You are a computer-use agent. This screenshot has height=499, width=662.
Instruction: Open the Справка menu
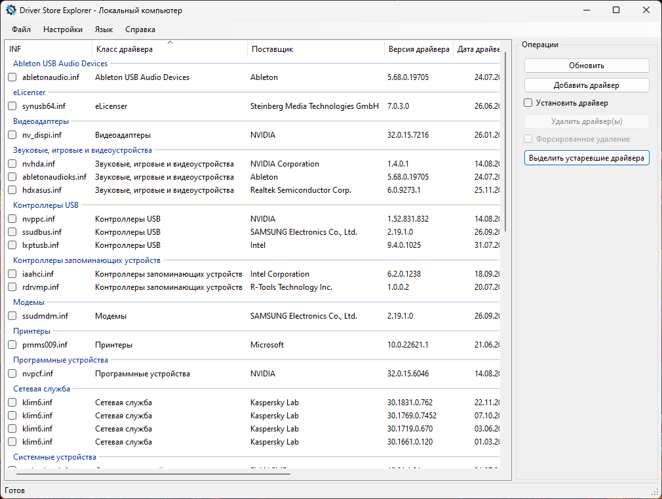pyautogui.click(x=140, y=30)
